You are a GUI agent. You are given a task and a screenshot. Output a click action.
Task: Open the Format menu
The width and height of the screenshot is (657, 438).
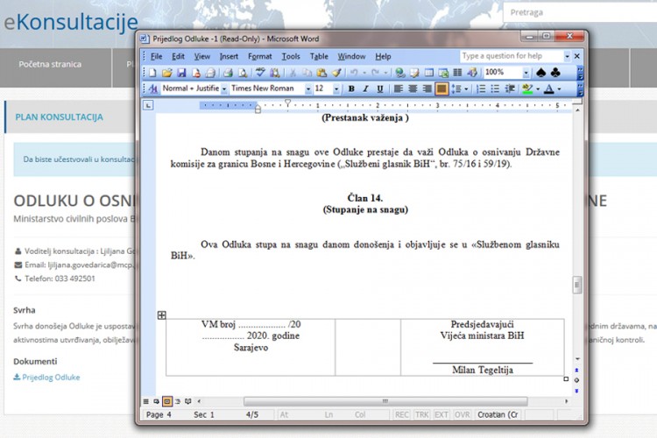click(259, 56)
